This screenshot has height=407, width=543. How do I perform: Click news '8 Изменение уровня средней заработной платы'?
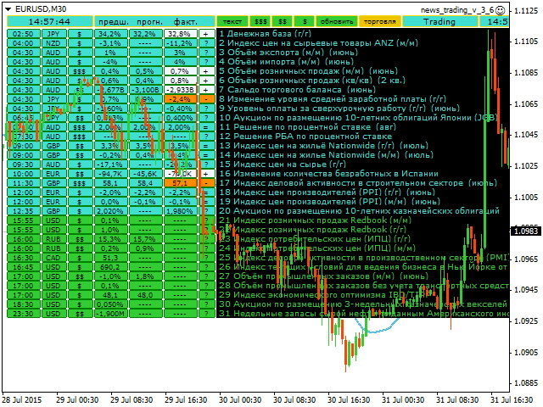[333, 99]
